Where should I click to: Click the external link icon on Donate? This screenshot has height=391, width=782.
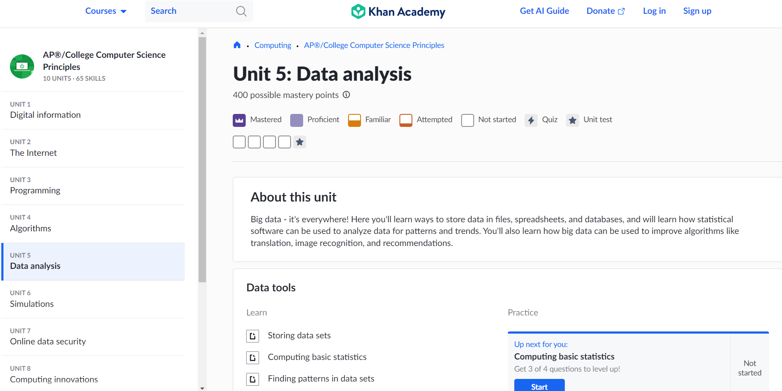621,12
